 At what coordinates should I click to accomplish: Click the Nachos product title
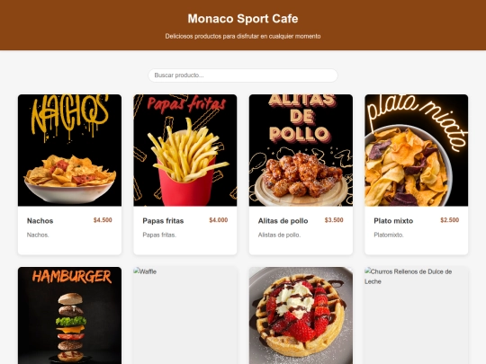coord(40,221)
